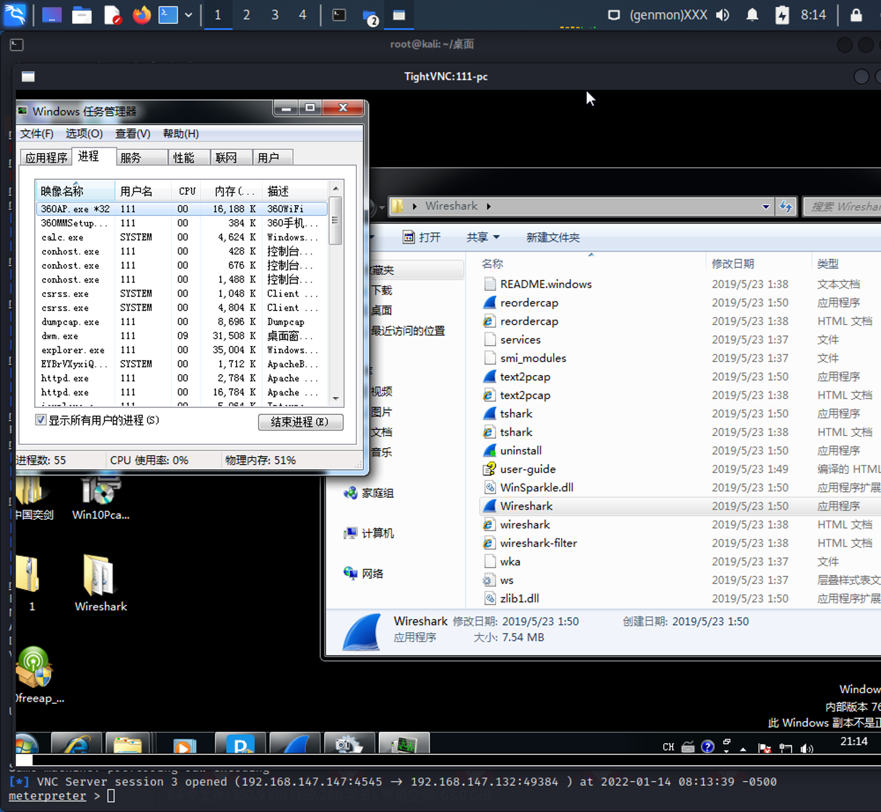Image resolution: width=881 pixels, height=812 pixels.
Task: Expand the address bar history dropdown
Action: [766, 206]
